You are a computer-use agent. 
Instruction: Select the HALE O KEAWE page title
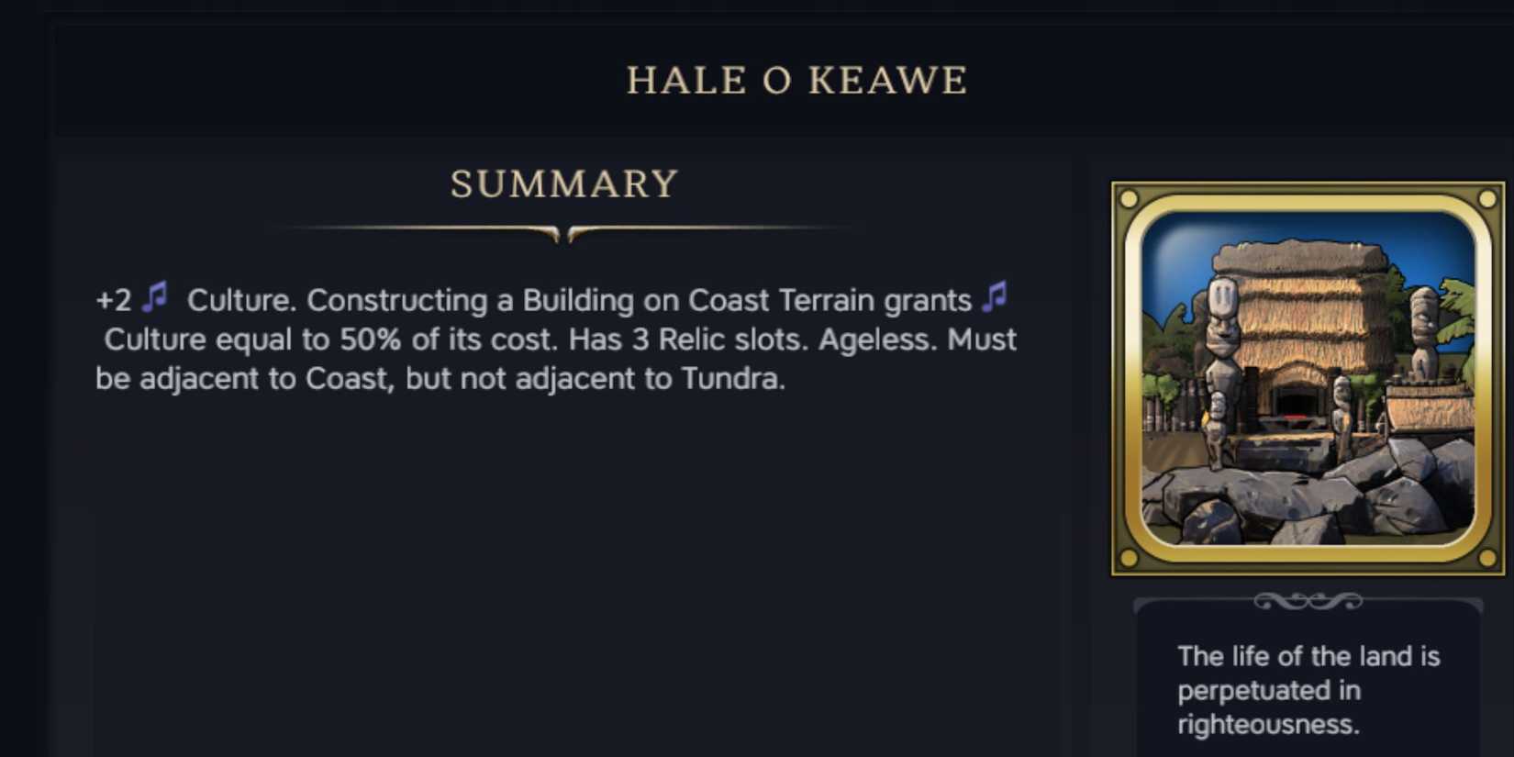click(x=796, y=80)
